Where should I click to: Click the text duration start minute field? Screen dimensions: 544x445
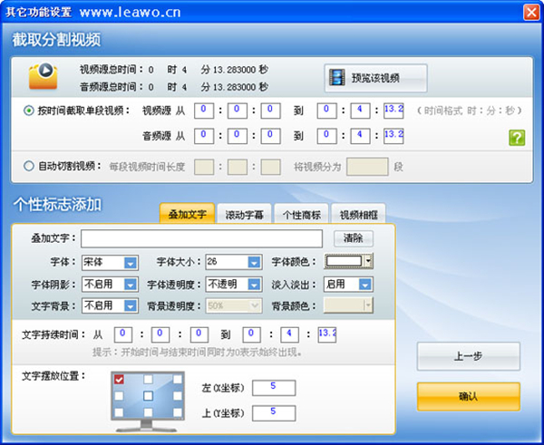(160, 334)
